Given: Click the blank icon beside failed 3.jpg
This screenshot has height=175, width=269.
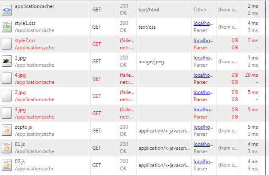Looking at the screenshot, I should click(7, 113).
